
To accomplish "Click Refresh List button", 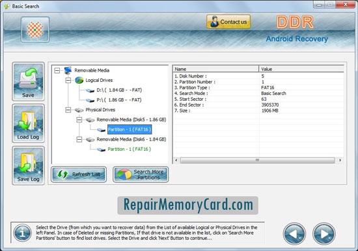I will pyautogui.click(x=79, y=174).
